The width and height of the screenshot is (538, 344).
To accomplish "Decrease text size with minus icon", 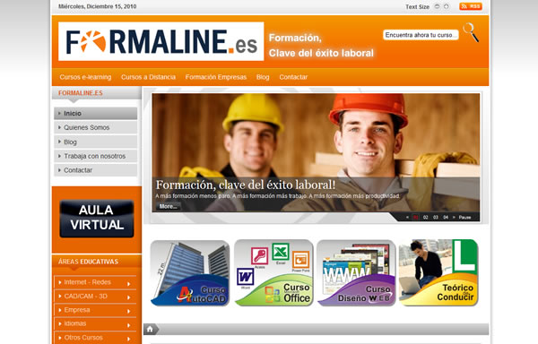I will [437, 6].
